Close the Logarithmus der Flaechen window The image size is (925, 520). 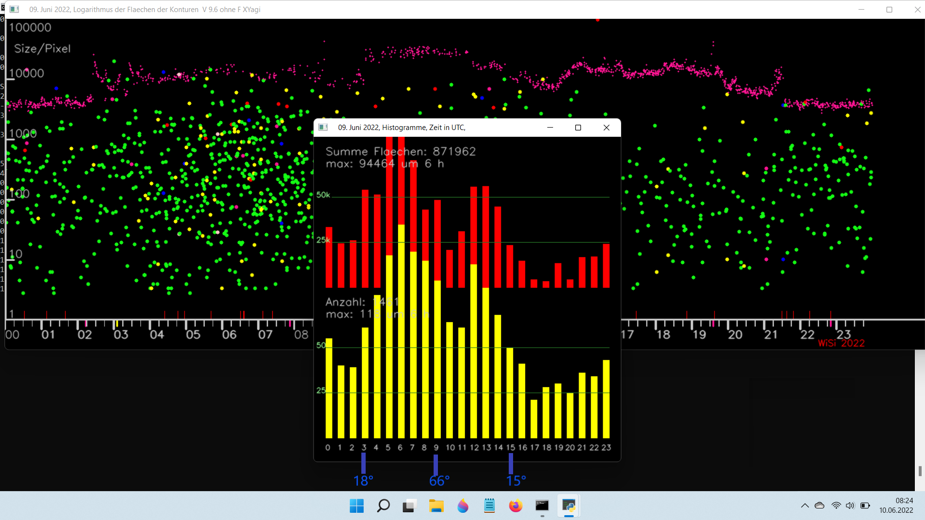917,10
